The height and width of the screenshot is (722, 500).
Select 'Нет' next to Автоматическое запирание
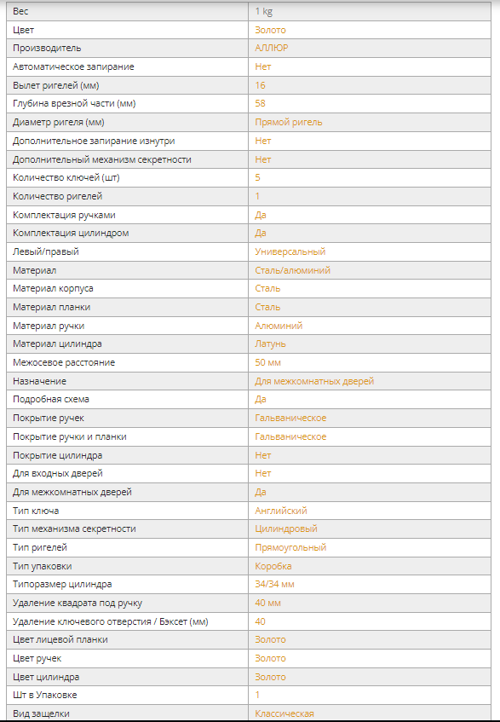pyautogui.click(x=262, y=66)
